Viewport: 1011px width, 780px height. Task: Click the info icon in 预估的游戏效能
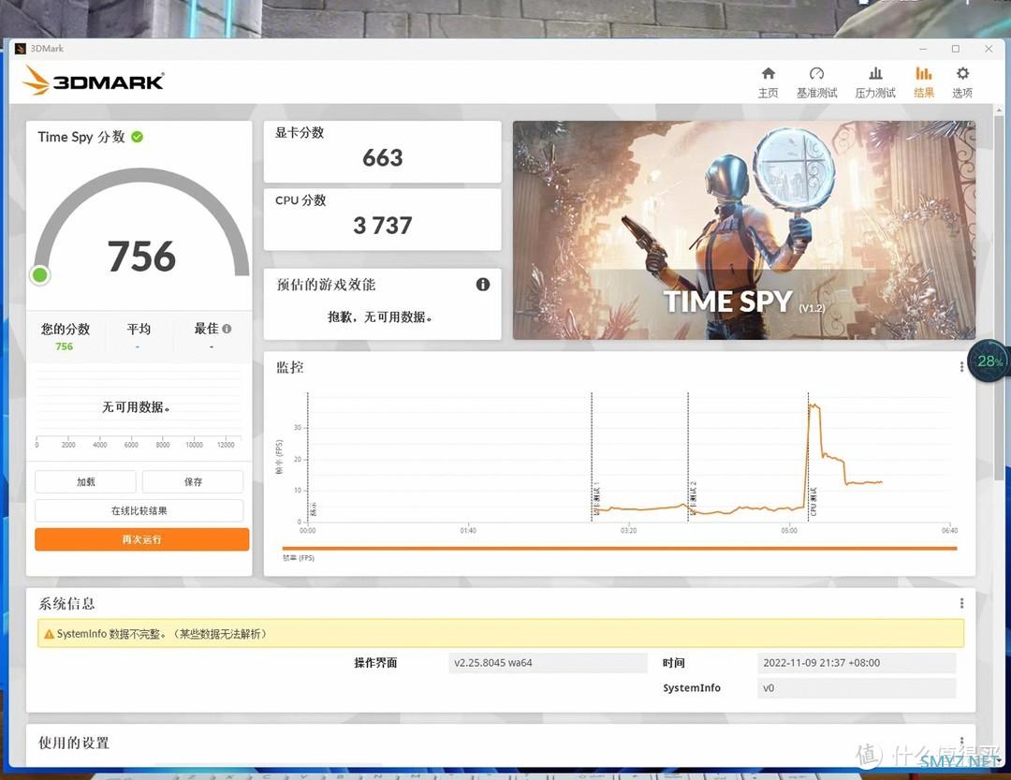pos(483,285)
